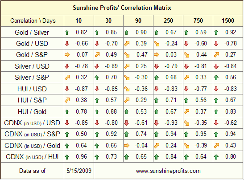Click sideways arrow for CDNX / Gold 90-day
This screenshot has height=180, width=244.
[x=127, y=146]
